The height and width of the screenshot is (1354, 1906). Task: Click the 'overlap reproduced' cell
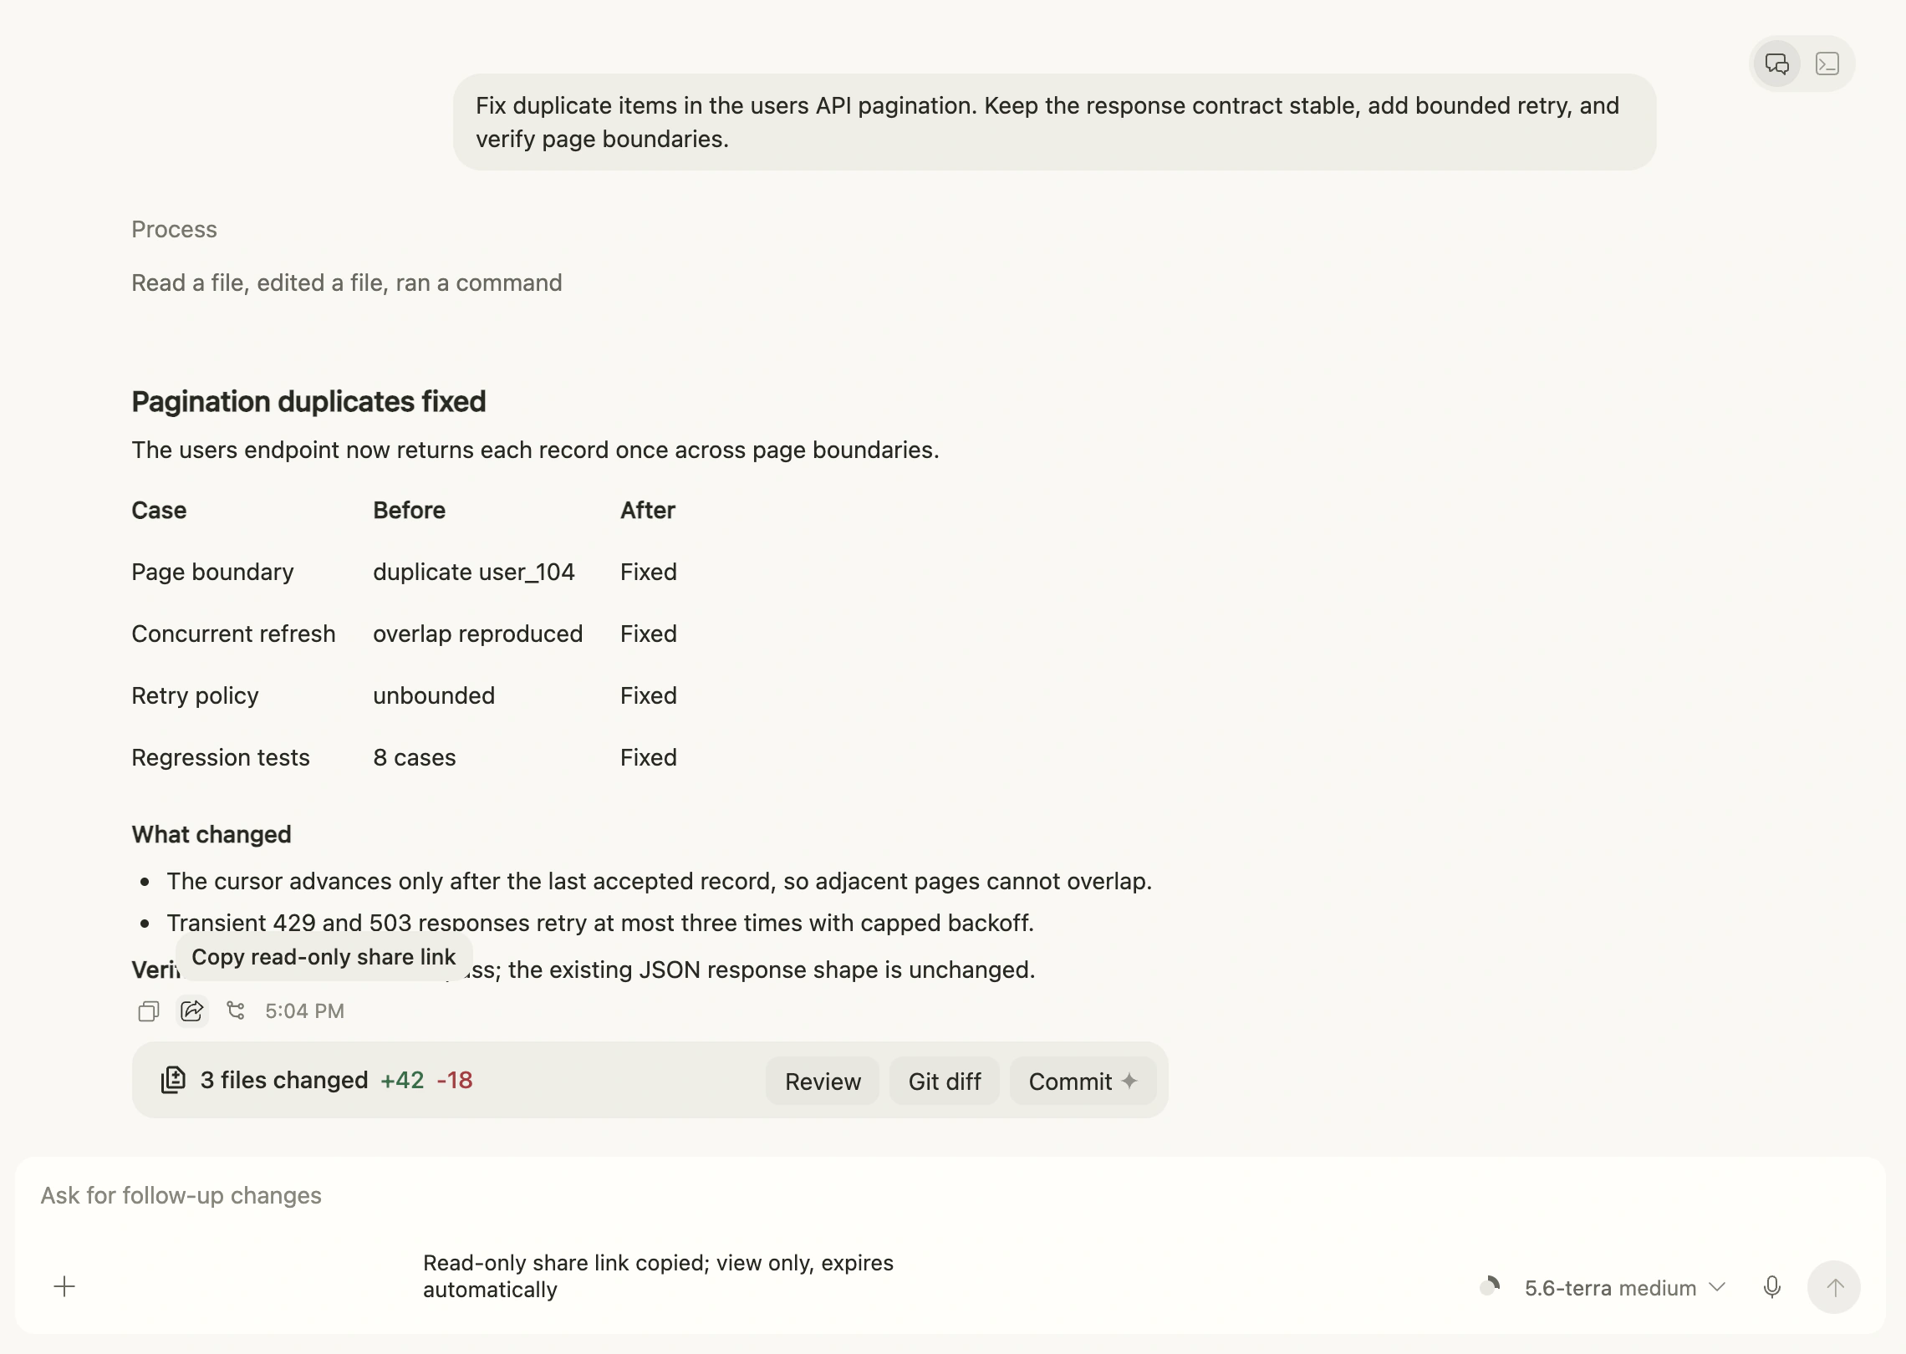click(x=477, y=634)
